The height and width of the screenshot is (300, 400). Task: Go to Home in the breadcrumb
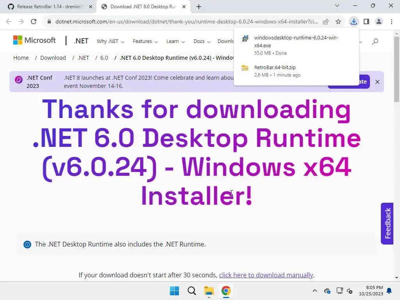pyautogui.click(x=21, y=58)
